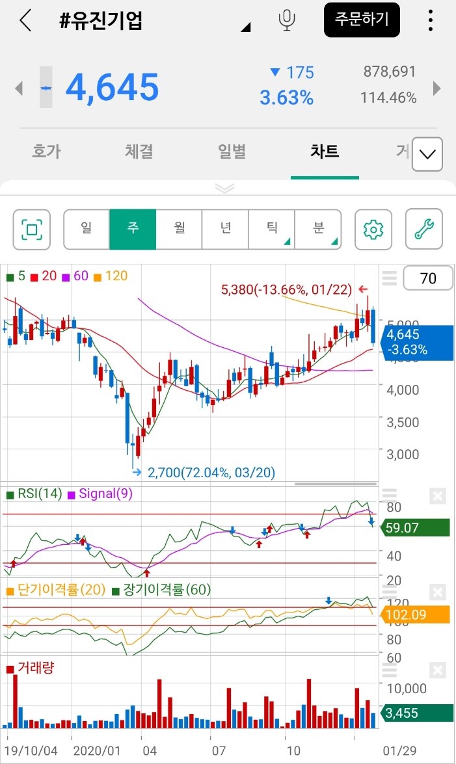
Task: Tap the large 4,645 current price
Action: coord(112,88)
